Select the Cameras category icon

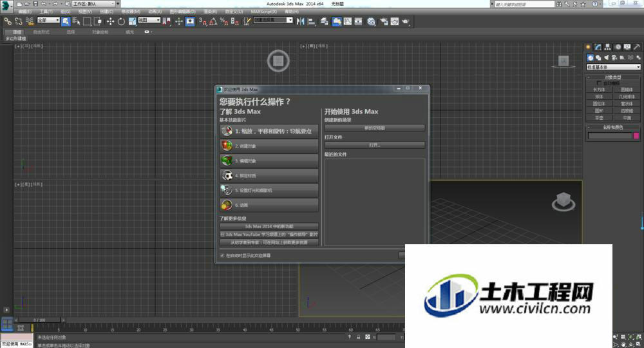[x=614, y=57]
